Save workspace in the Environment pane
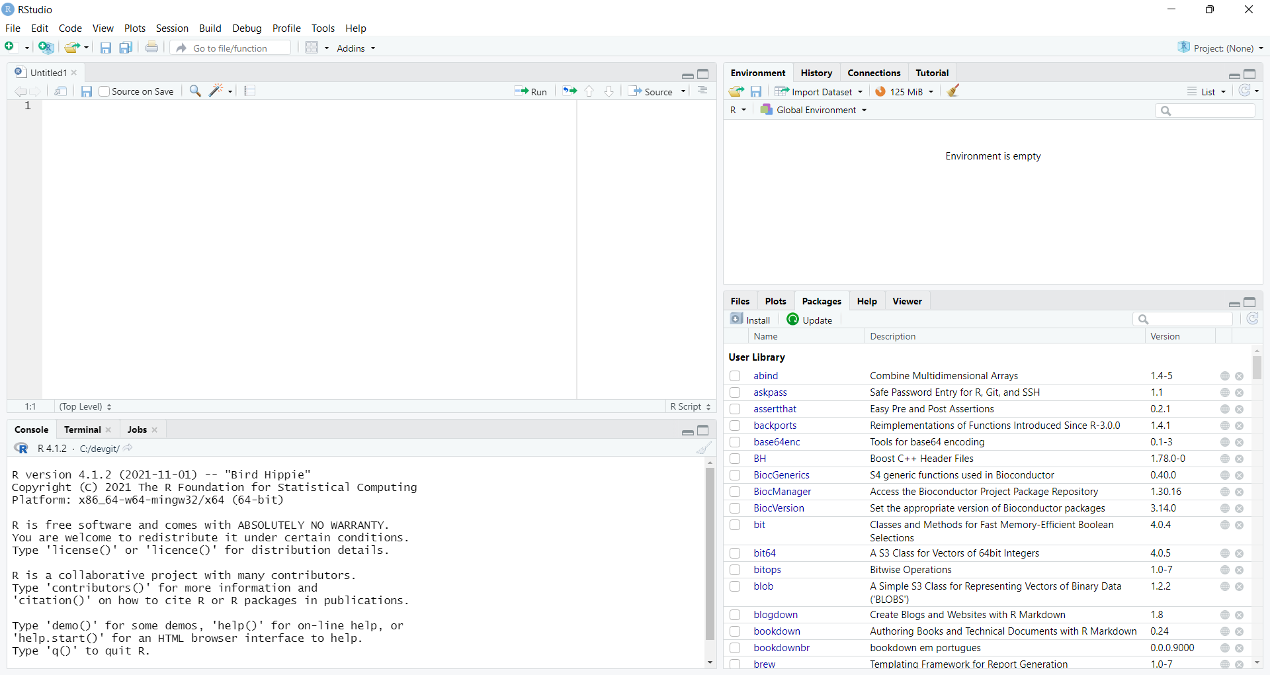1270x675 pixels. click(x=756, y=92)
